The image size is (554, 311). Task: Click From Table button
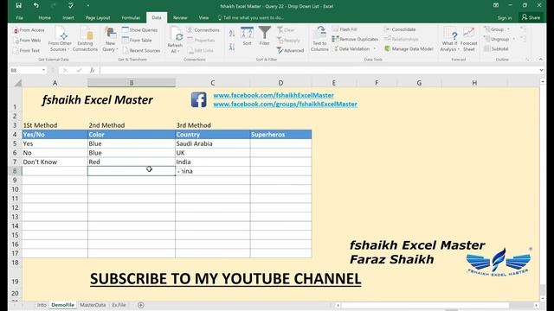137,41
